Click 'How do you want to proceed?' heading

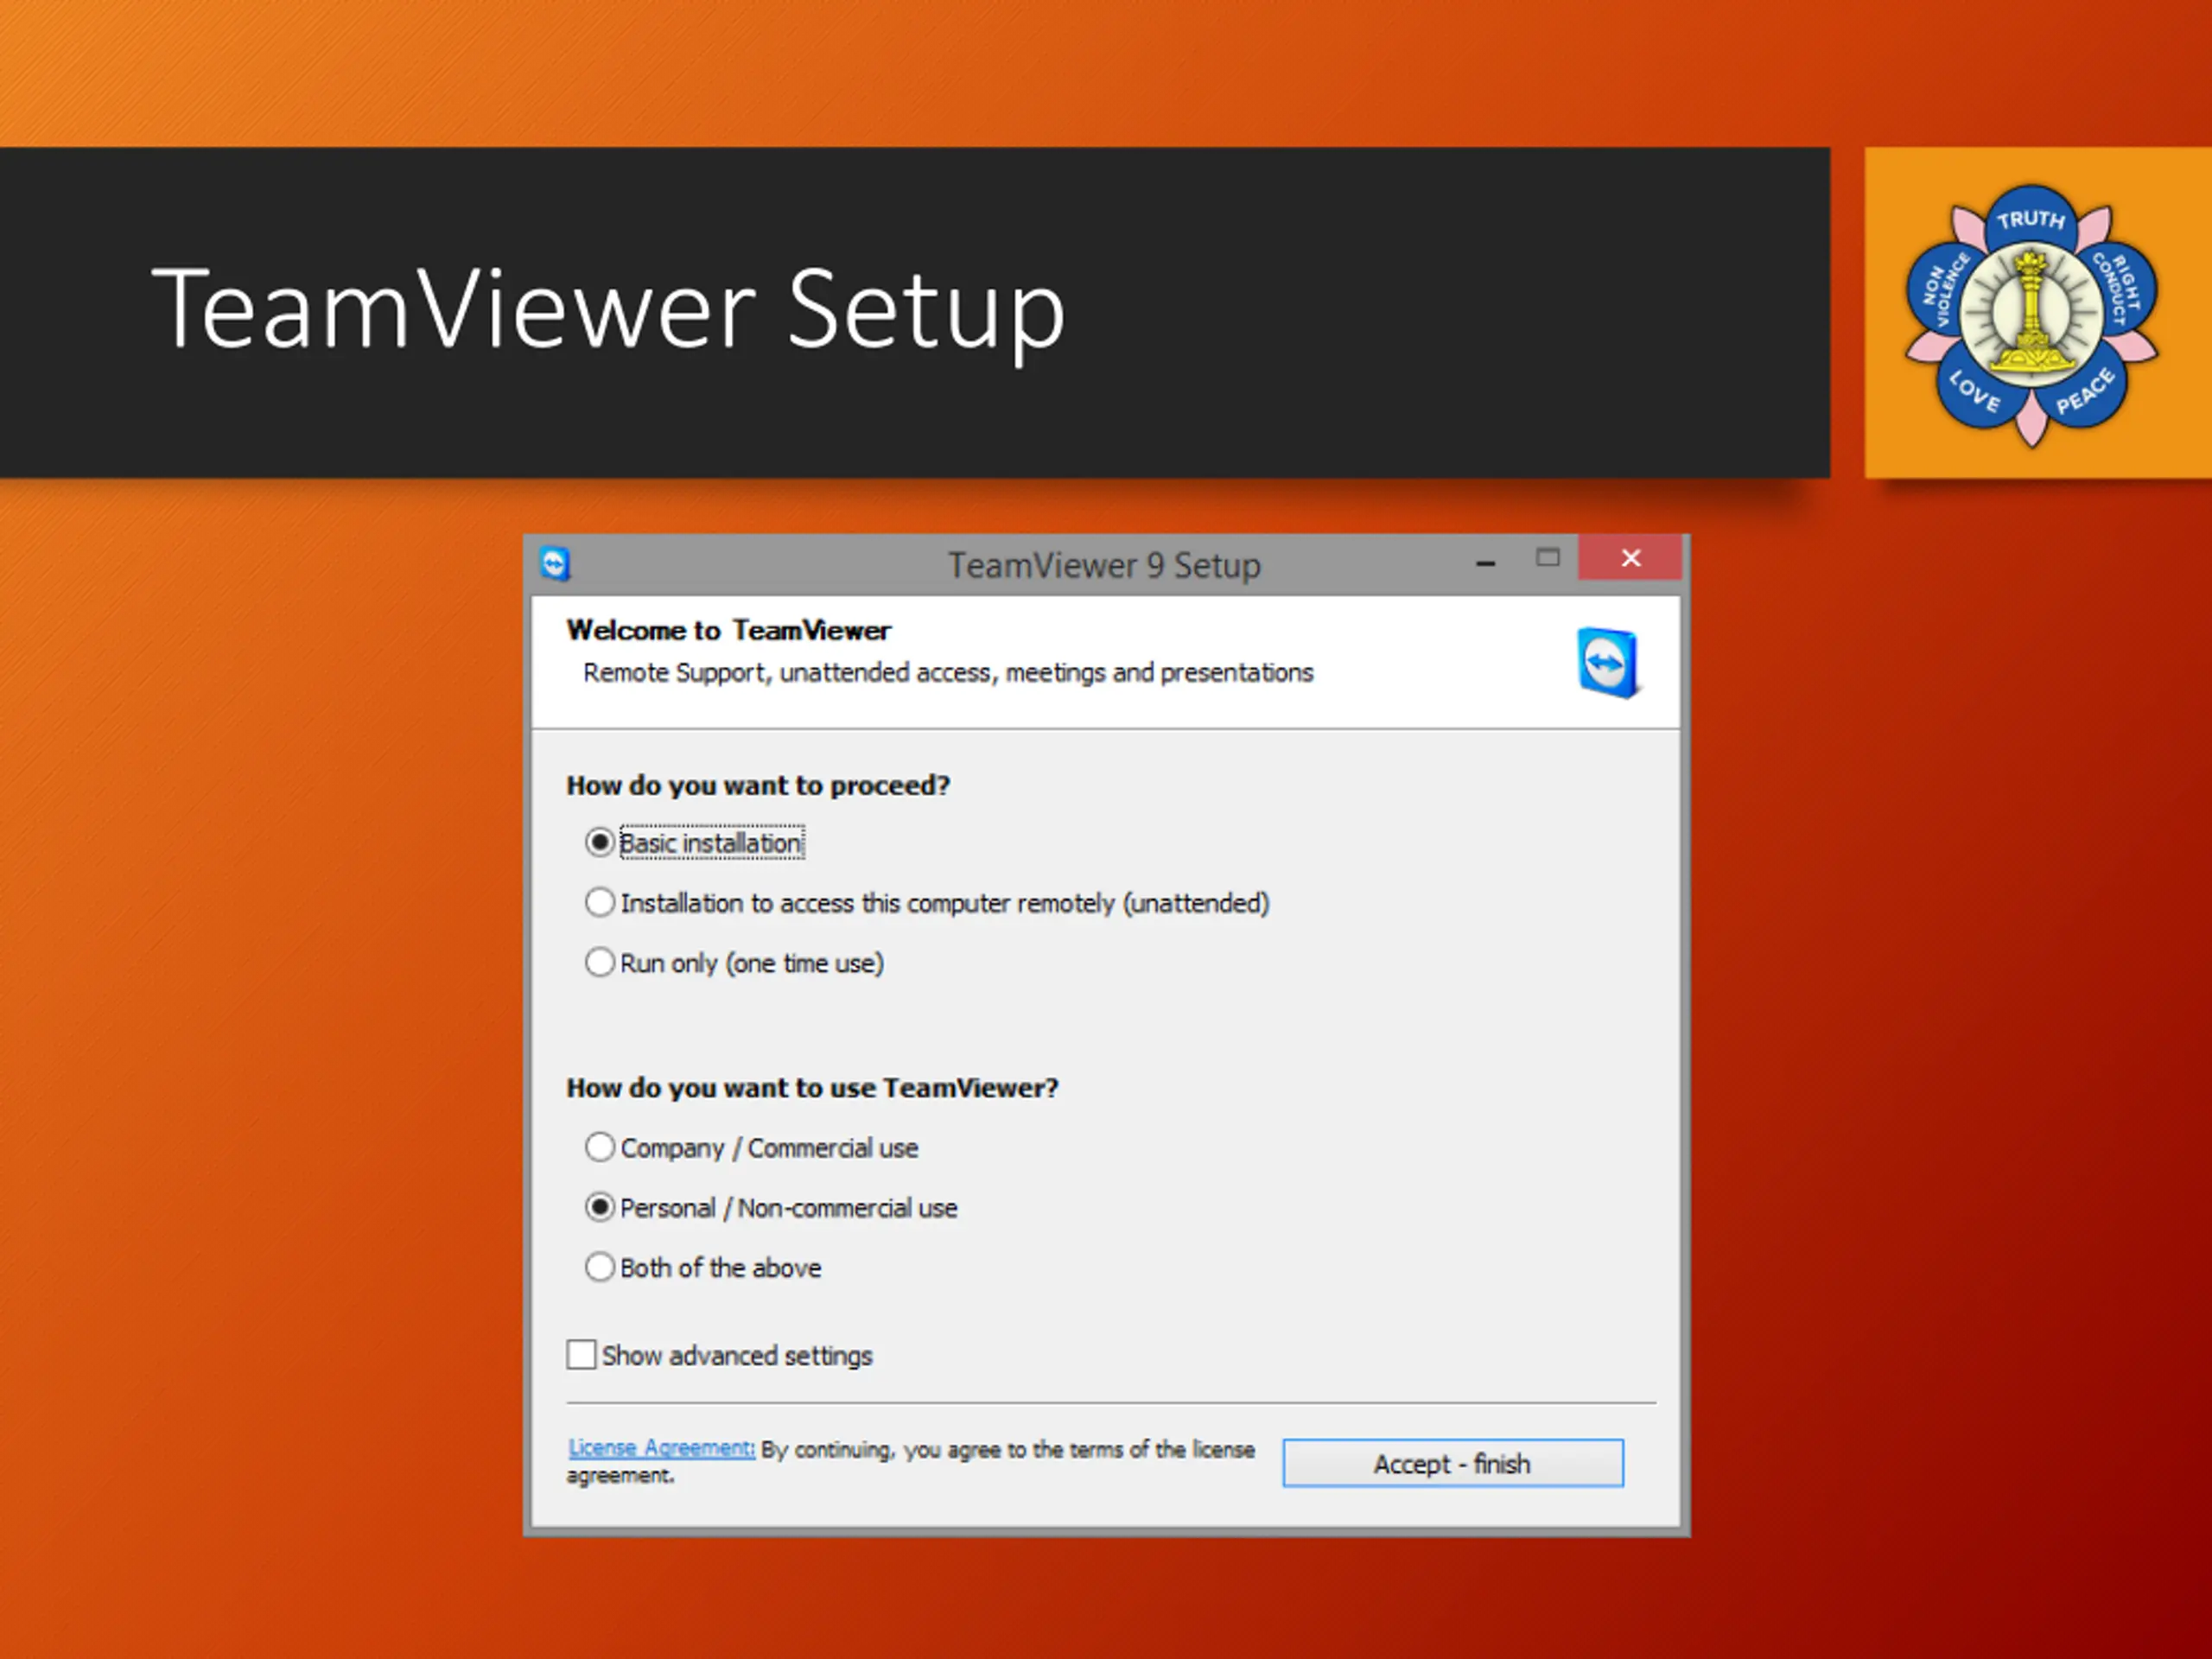pos(758,786)
